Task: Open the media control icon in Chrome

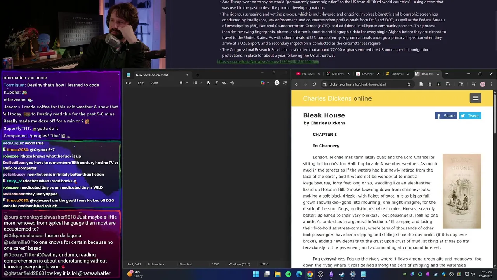Action: [x=474, y=84]
